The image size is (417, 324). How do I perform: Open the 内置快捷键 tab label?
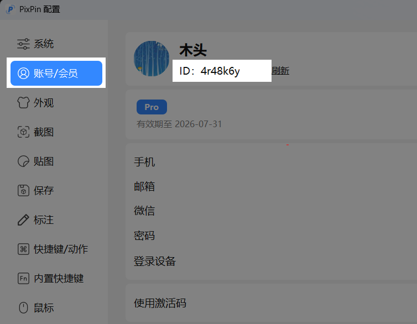pyautogui.click(x=59, y=279)
